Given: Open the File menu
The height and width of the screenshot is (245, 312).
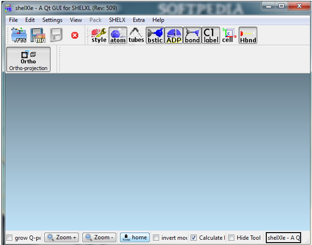Looking at the screenshot, I should [13, 20].
